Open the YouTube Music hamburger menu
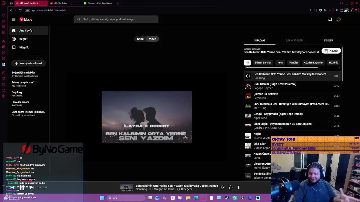 13,19
